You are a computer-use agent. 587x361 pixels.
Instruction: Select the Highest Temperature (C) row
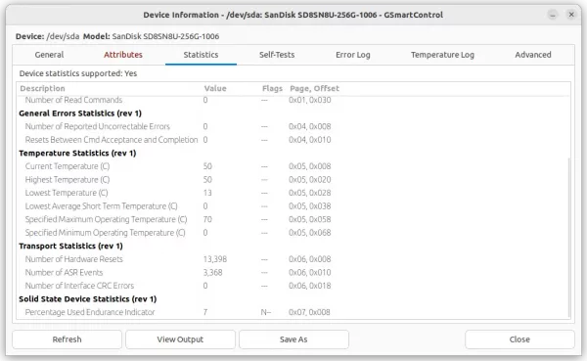point(293,180)
